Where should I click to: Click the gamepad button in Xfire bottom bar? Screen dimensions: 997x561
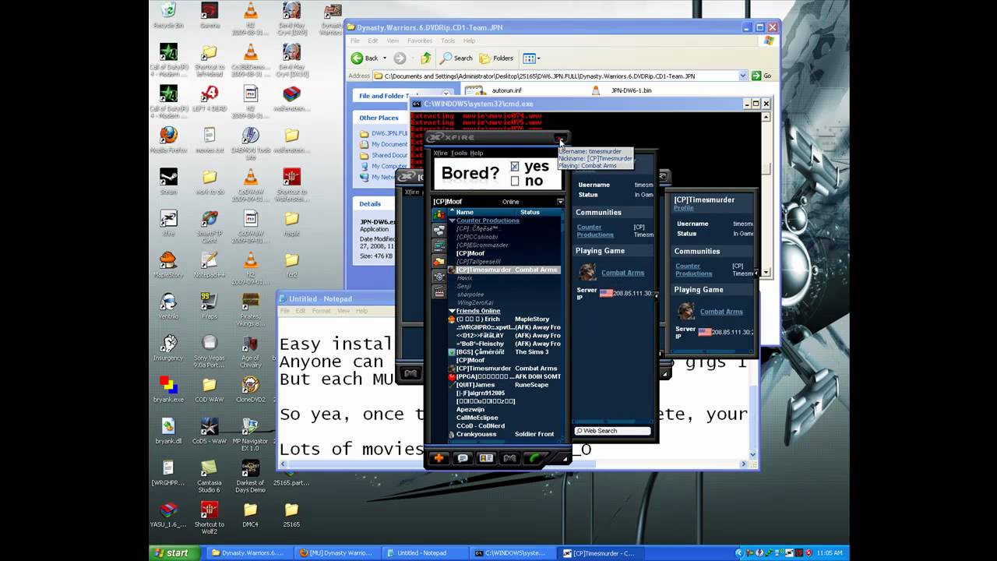pyautogui.click(x=509, y=458)
